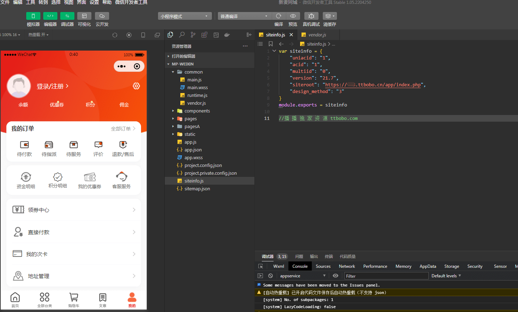This screenshot has height=312, width=518.
Task: Open the Source Control view
Action: 193,35
